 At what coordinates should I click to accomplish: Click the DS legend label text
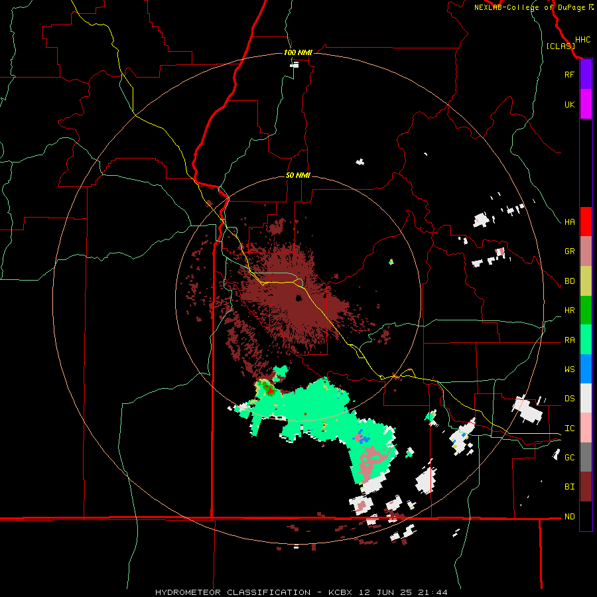569,399
